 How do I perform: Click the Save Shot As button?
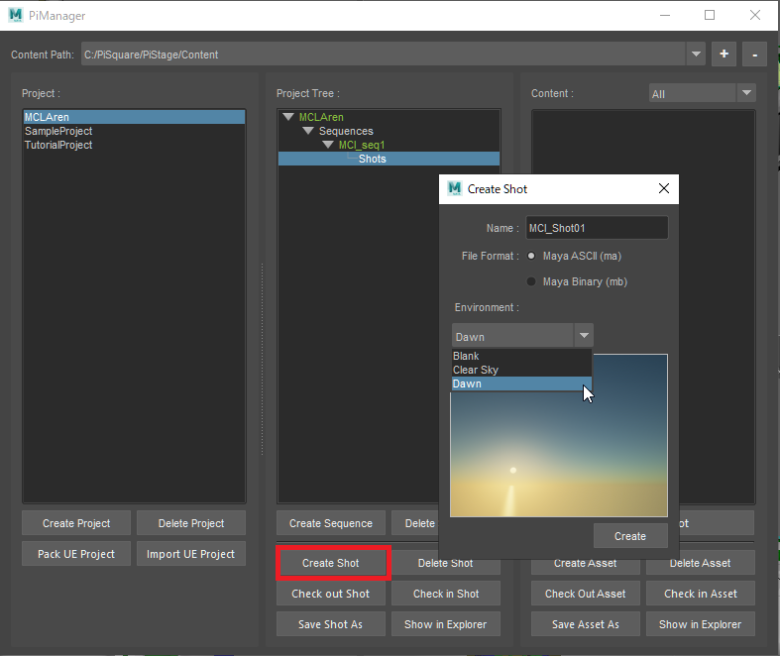(x=331, y=624)
